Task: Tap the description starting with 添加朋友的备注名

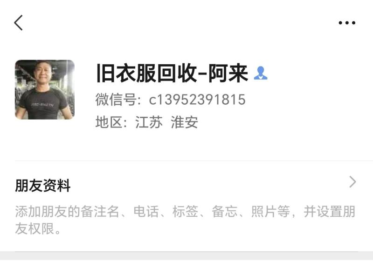Action: tap(185, 220)
